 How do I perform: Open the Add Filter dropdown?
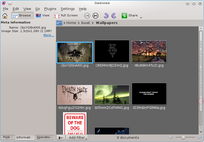[77, 138]
